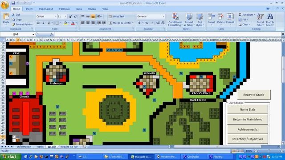Toggle Underline formatting
Image resolution: width=285 pixels, height=160 pixels.
coord(49,23)
